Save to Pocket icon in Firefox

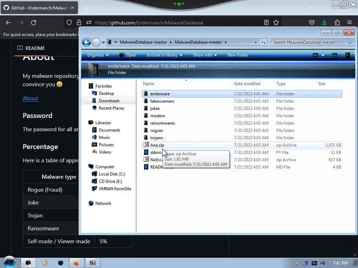click(312, 22)
